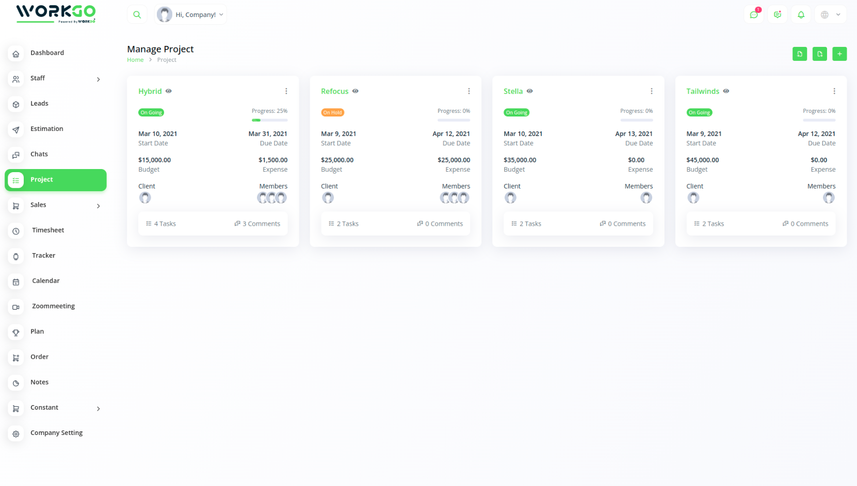Expand the Staff submenu chevron

99,79
